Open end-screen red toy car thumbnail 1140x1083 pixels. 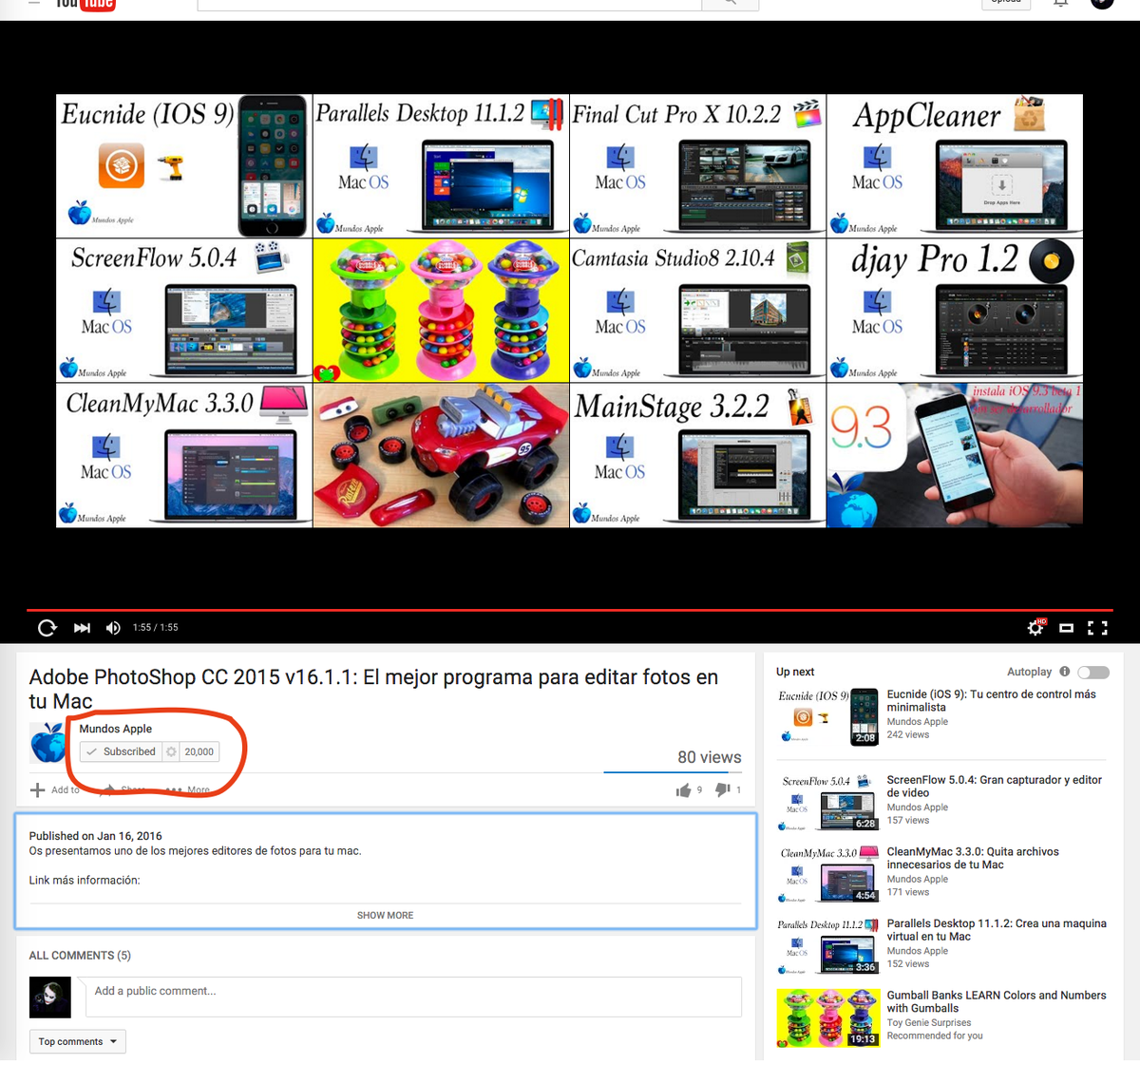pyautogui.click(x=441, y=455)
